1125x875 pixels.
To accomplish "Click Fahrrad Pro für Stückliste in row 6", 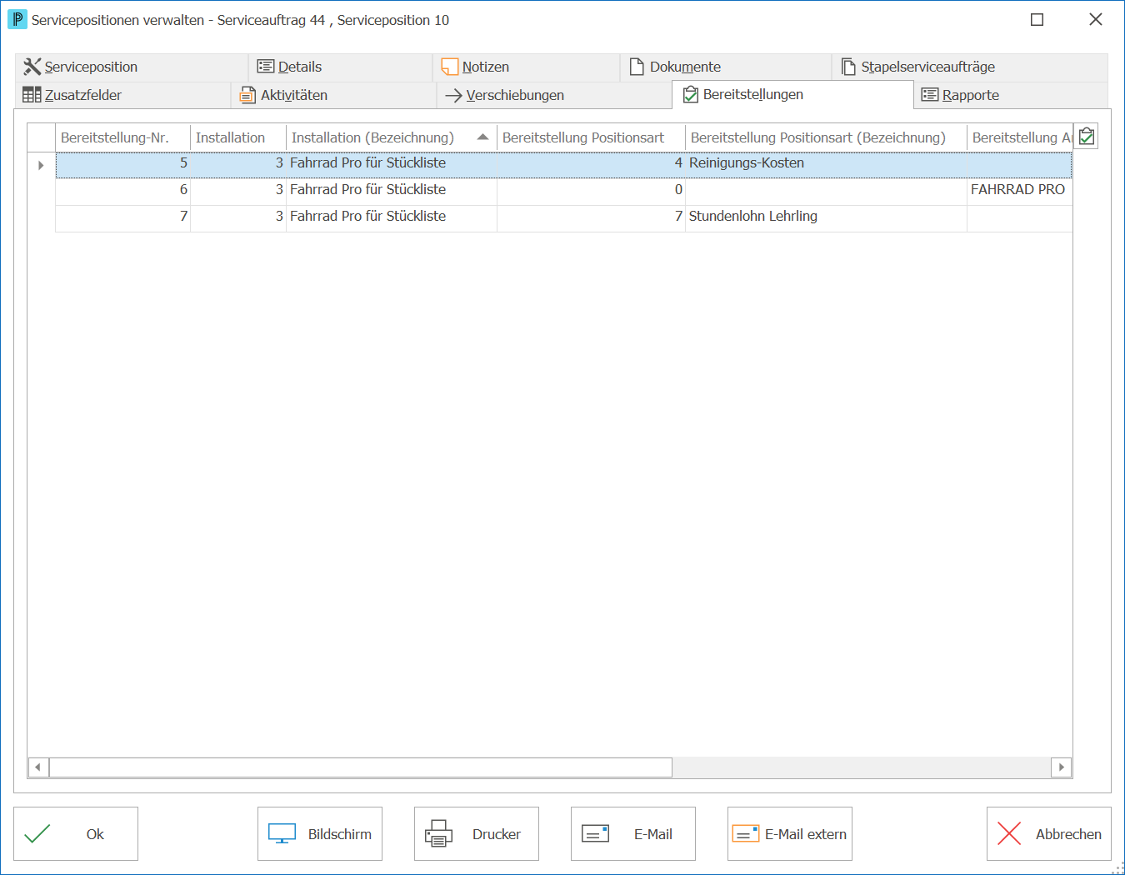I will [x=392, y=190].
